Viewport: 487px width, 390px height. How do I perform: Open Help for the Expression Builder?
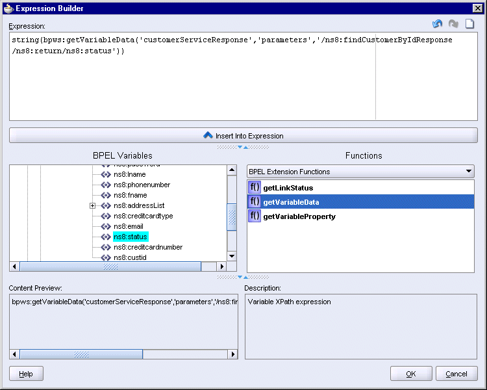click(x=26, y=374)
